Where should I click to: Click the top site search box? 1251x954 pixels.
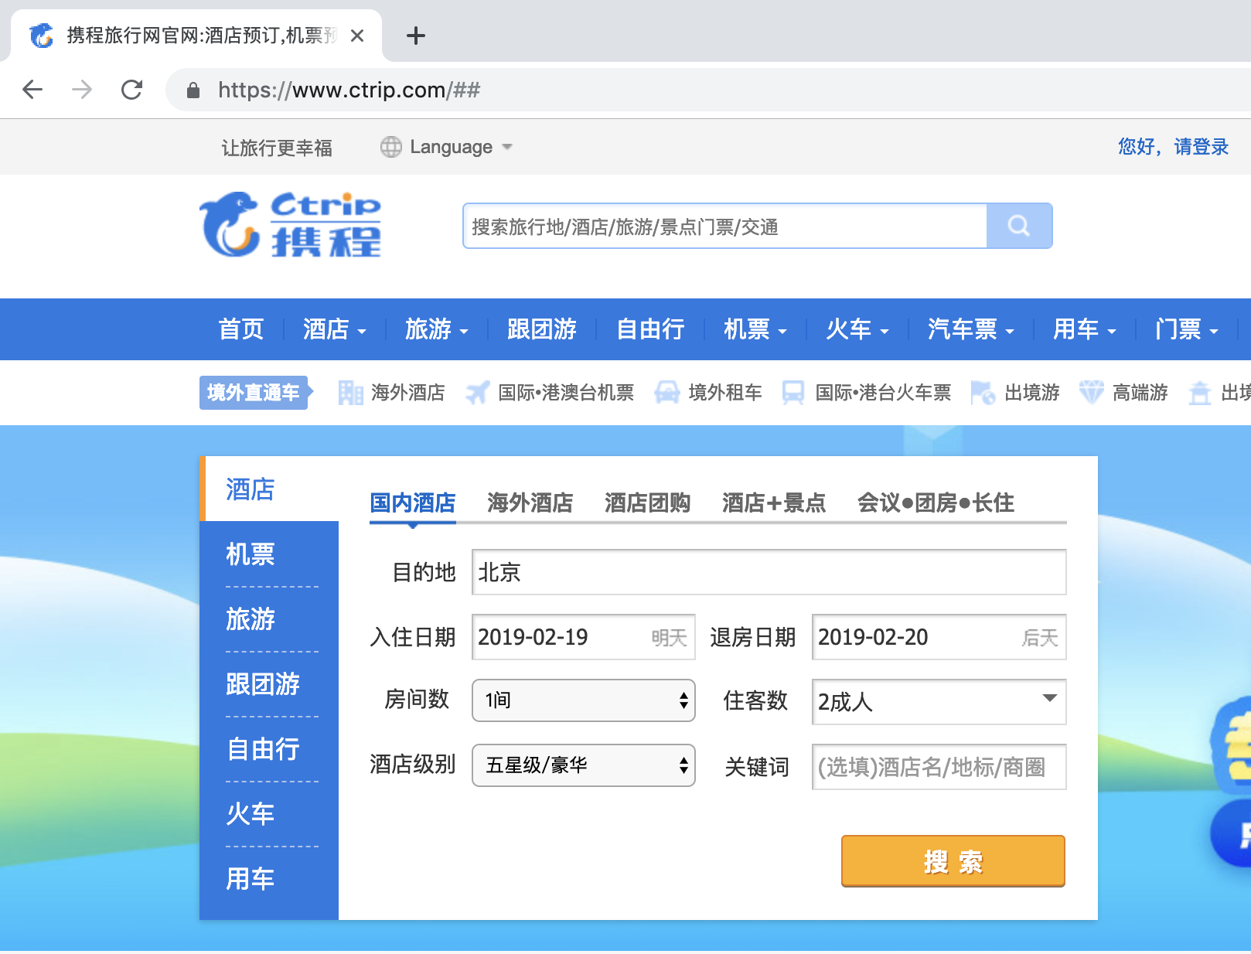coord(725,226)
